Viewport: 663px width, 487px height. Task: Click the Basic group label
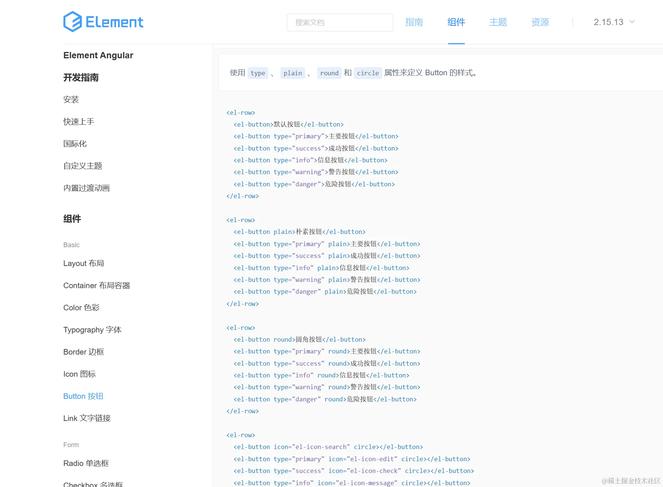[71, 245]
